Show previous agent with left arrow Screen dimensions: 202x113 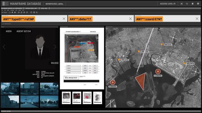pos(4,47)
